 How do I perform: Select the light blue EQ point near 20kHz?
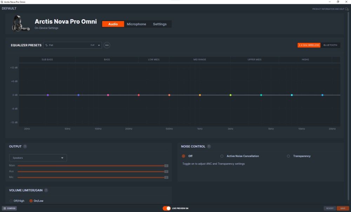pyautogui.click(x=322, y=95)
